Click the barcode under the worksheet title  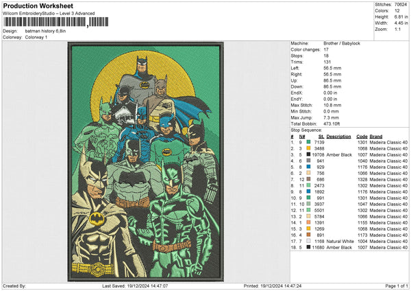(55, 22)
